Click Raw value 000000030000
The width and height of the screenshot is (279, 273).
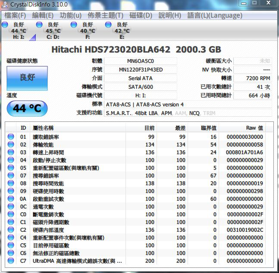245,137
